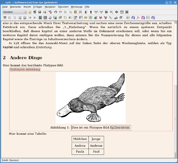Toggle the green book thesaurus icon
178x163 pixels.
[x=117, y=12]
